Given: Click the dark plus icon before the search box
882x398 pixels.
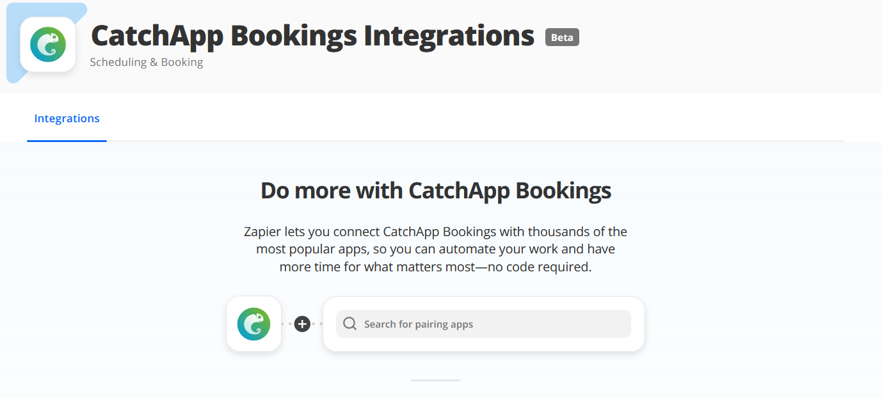Looking at the screenshot, I should click(302, 324).
